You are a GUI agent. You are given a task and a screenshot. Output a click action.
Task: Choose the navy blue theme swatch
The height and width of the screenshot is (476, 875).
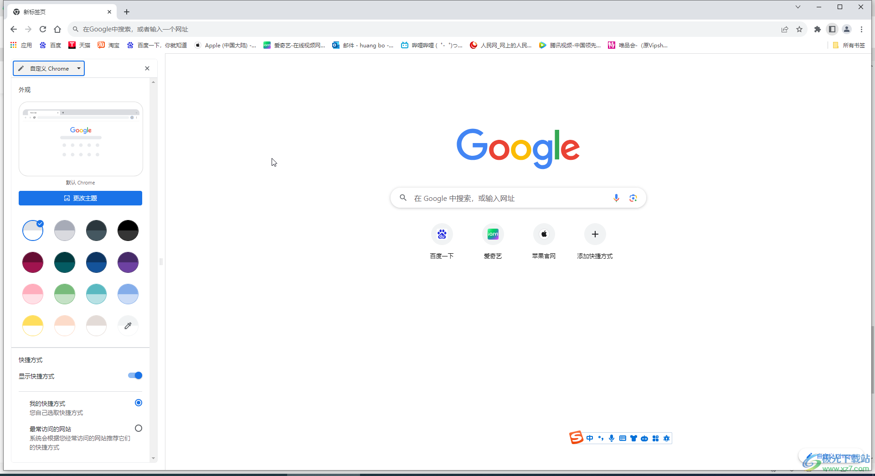(x=96, y=262)
